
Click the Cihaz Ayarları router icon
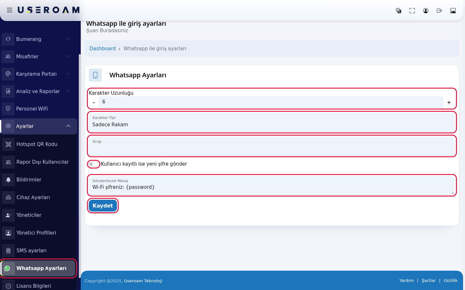(8, 198)
